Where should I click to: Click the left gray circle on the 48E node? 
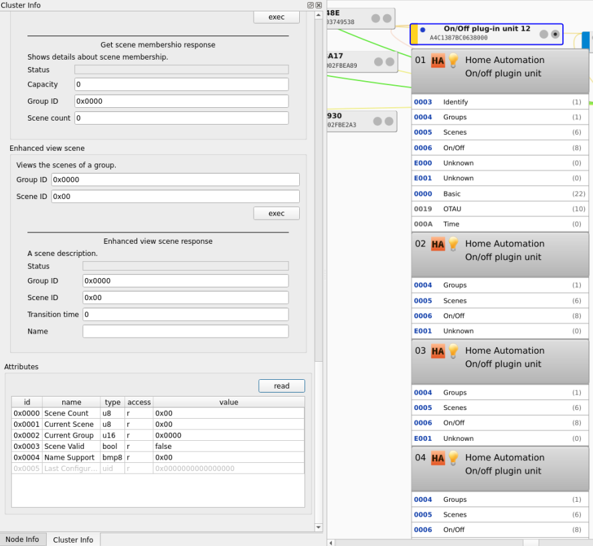tap(375, 18)
